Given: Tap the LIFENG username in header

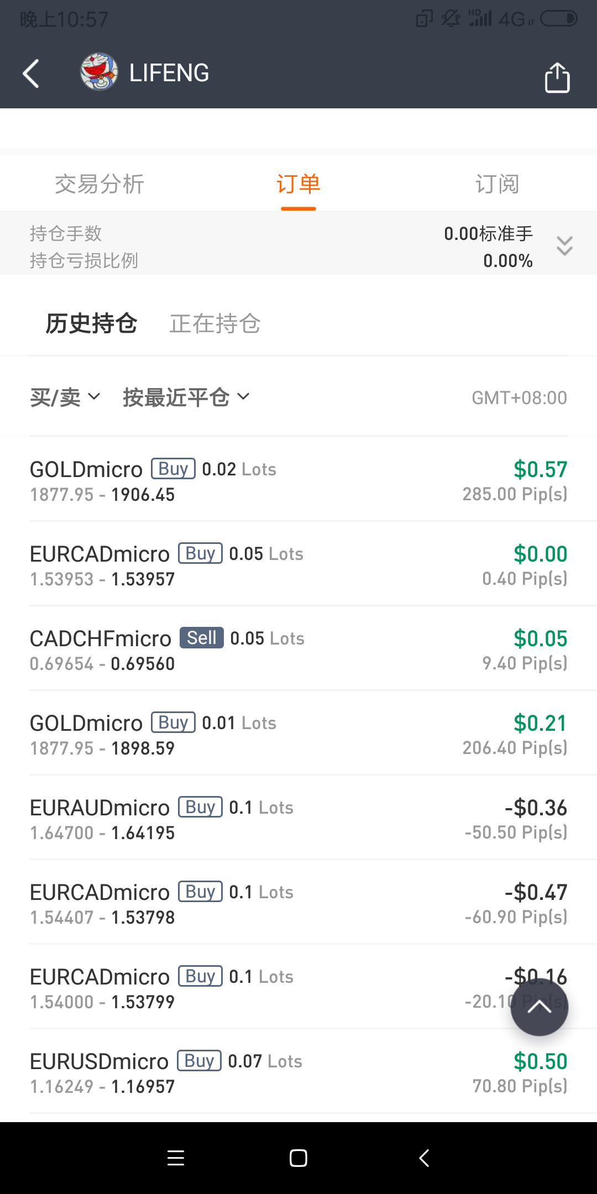Looking at the screenshot, I should click(169, 73).
